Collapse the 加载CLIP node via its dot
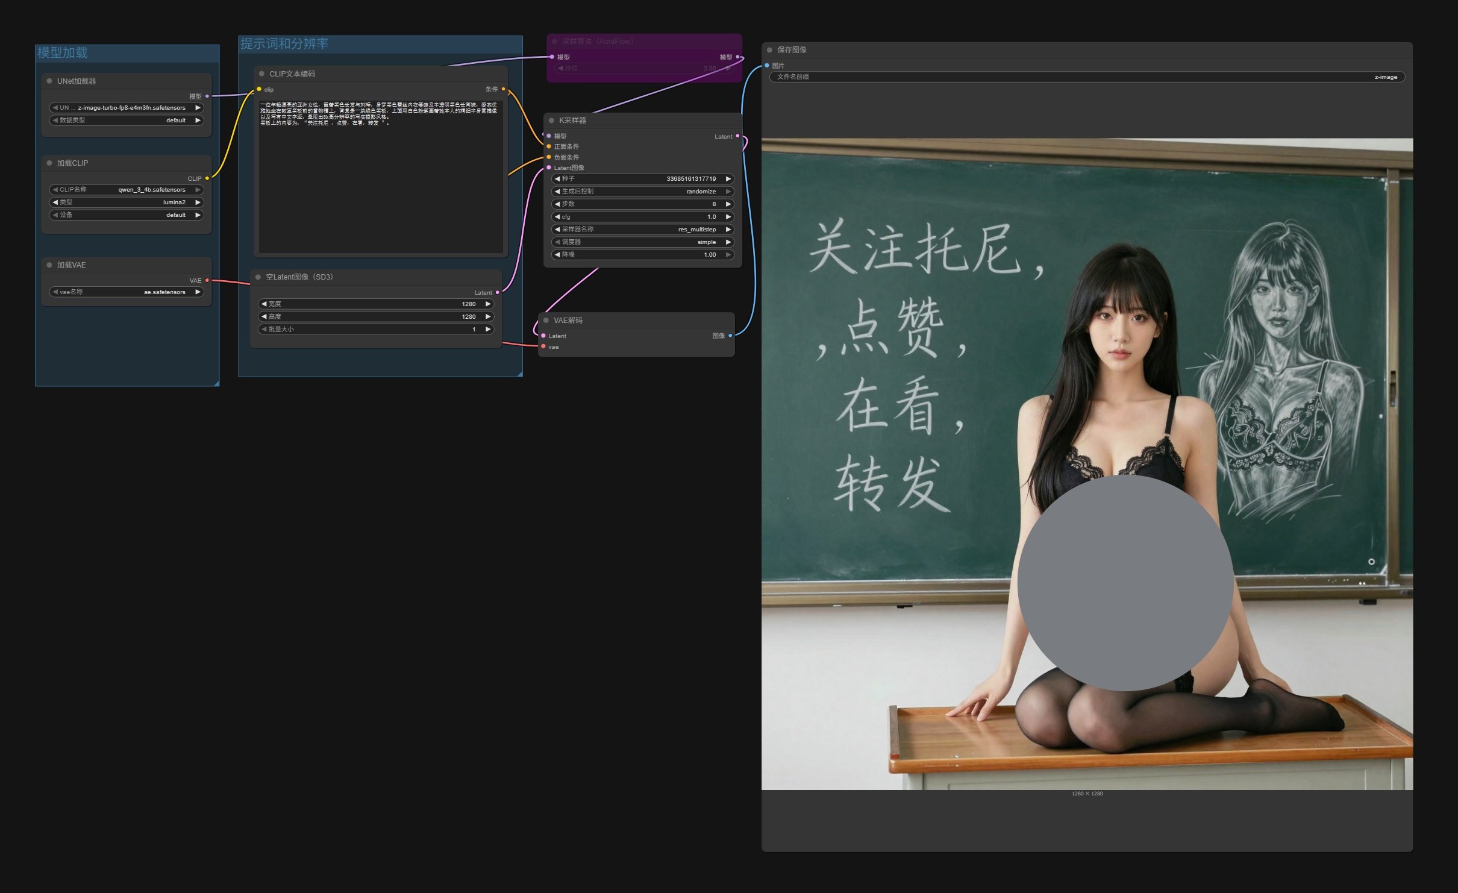Image resolution: width=1458 pixels, height=893 pixels. pos(49,163)
